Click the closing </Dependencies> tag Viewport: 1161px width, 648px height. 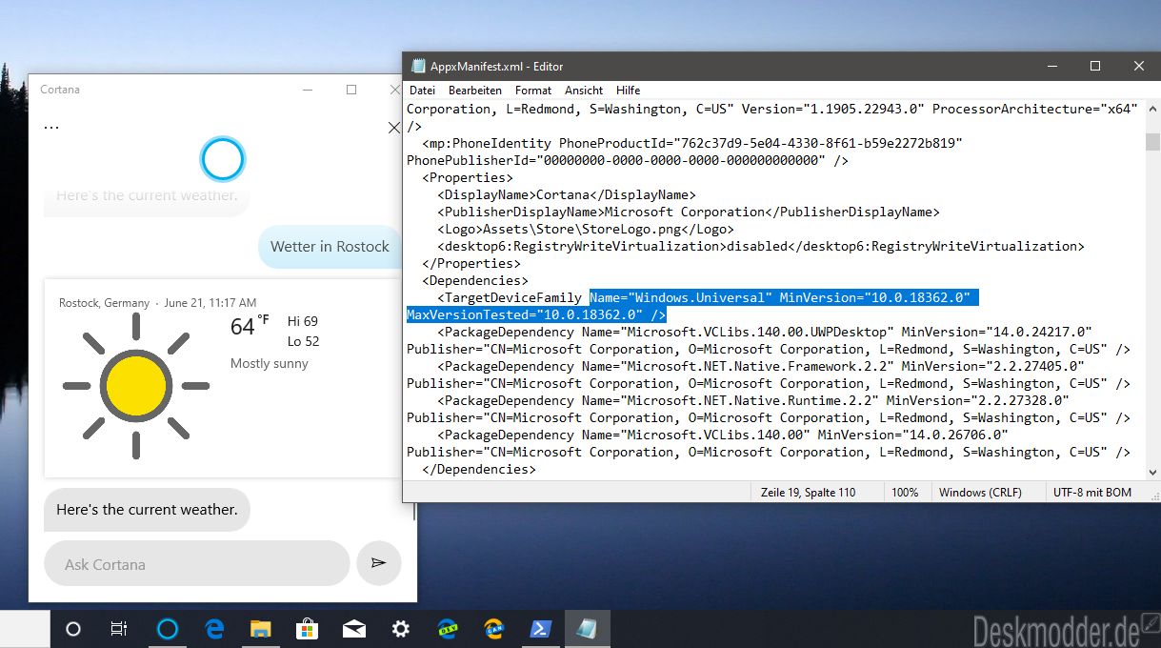tap(479, 469)
